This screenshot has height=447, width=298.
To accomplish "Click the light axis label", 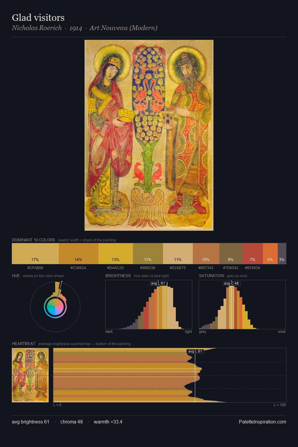I will point(189,332).
